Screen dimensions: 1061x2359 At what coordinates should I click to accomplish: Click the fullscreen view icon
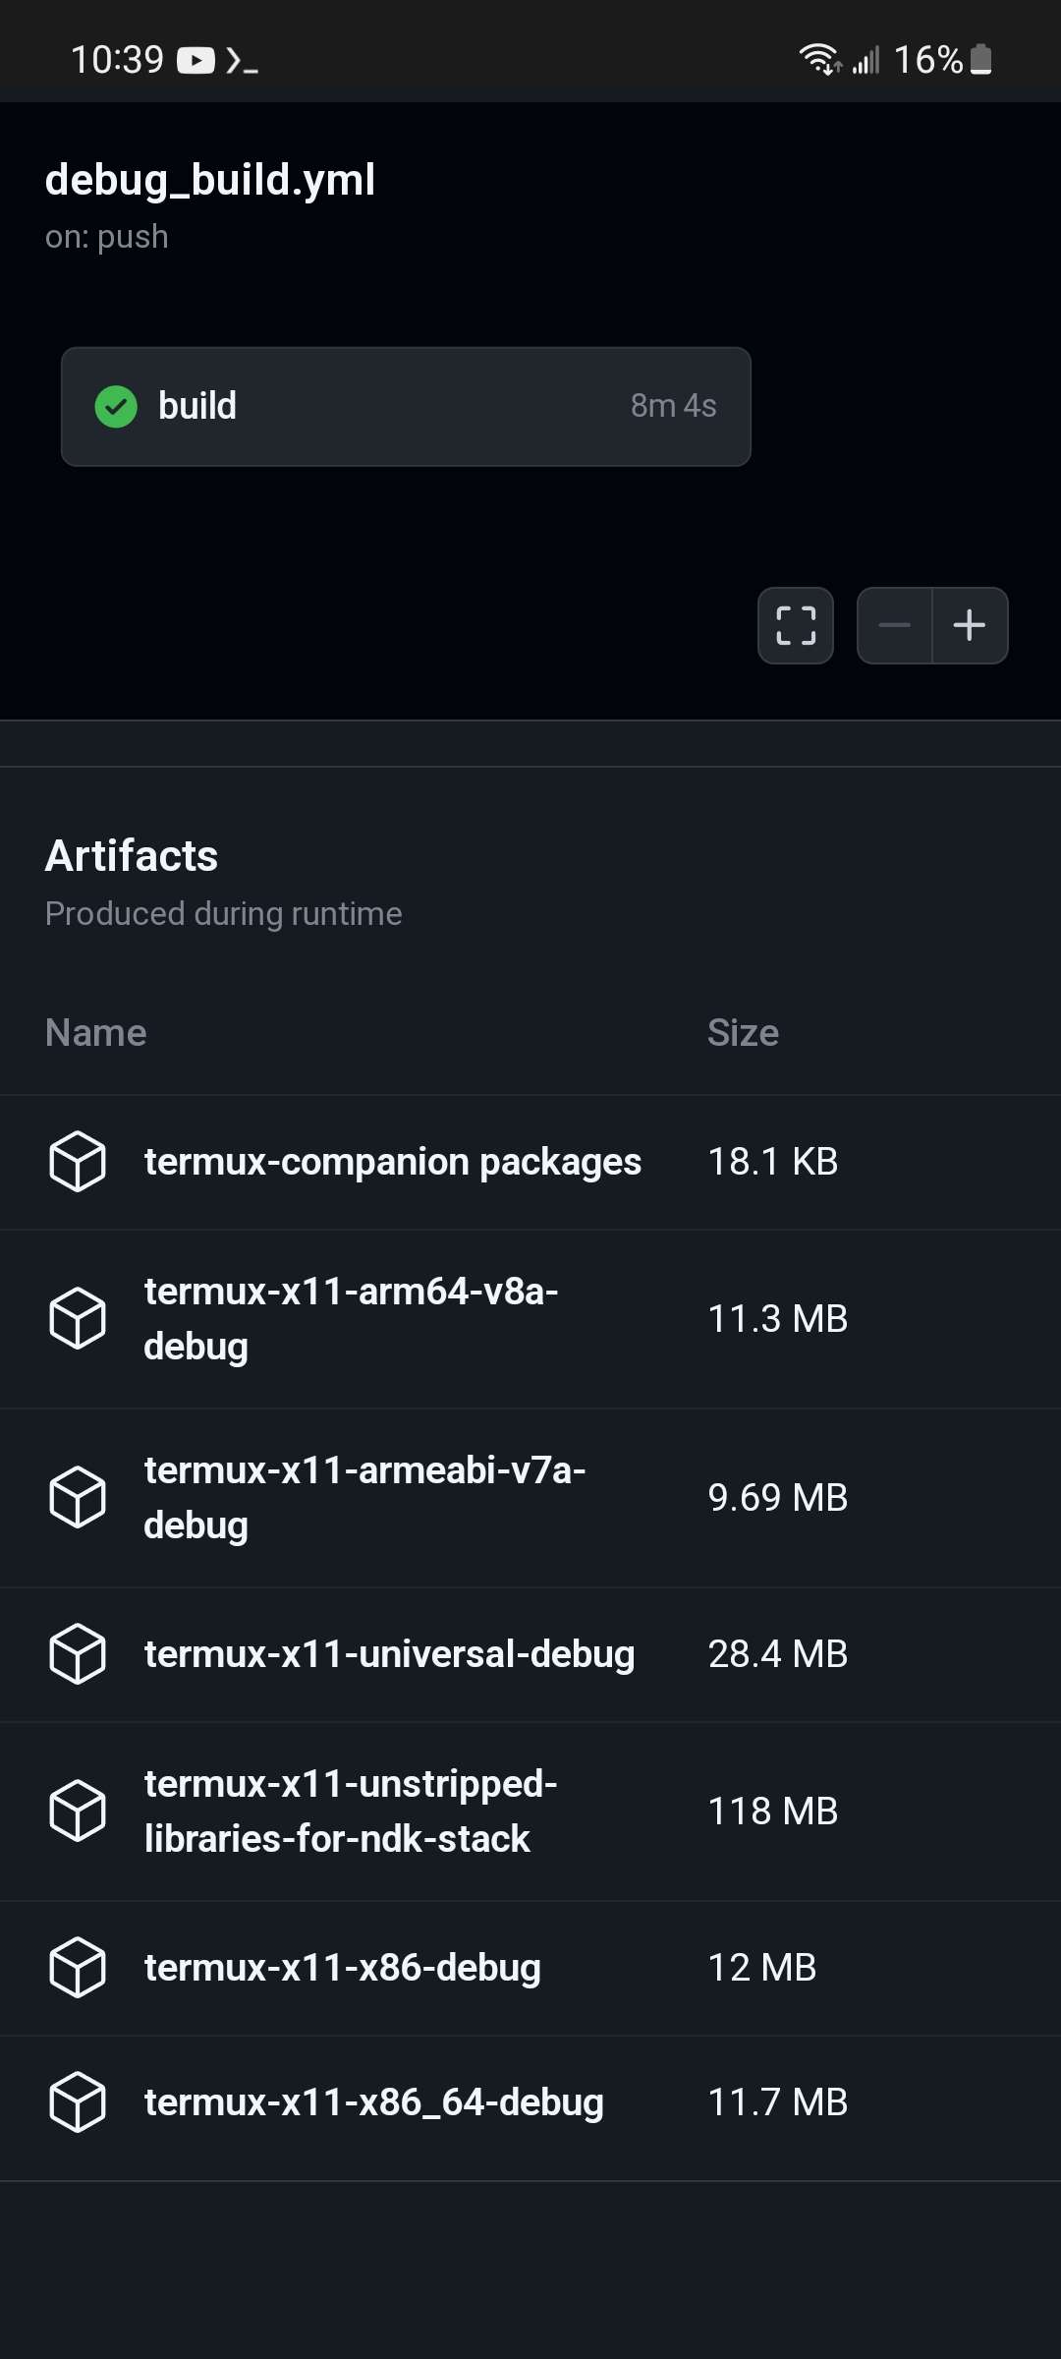coord(795,625)
